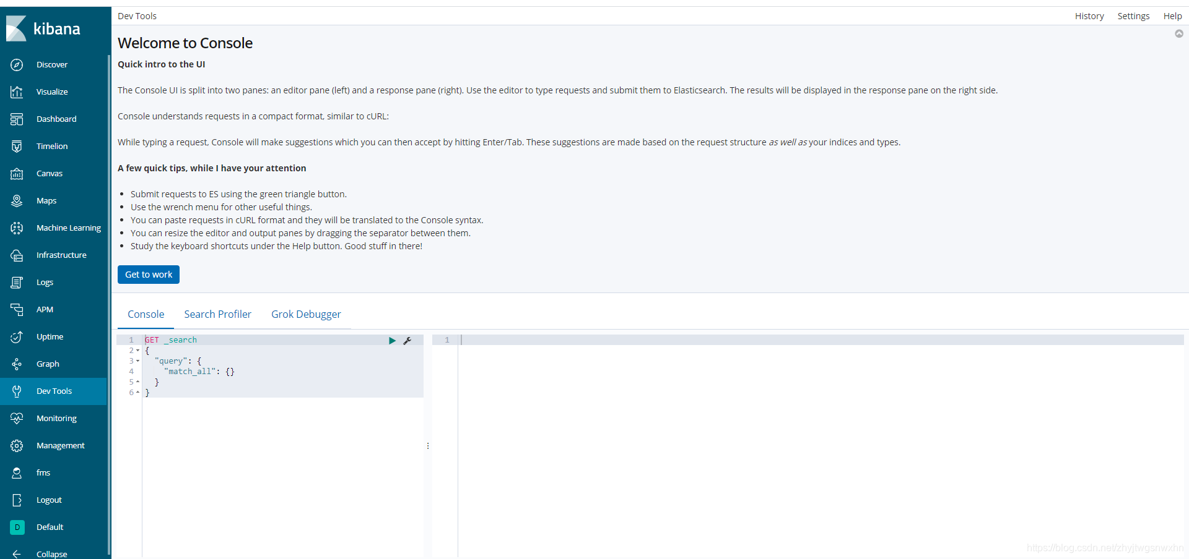Open APM via its icon
The height and width of the screenshot is (559, 1189).
pos(17,310)
